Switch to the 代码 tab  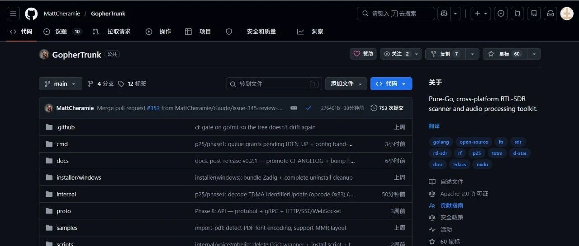[x=21, y=32]
